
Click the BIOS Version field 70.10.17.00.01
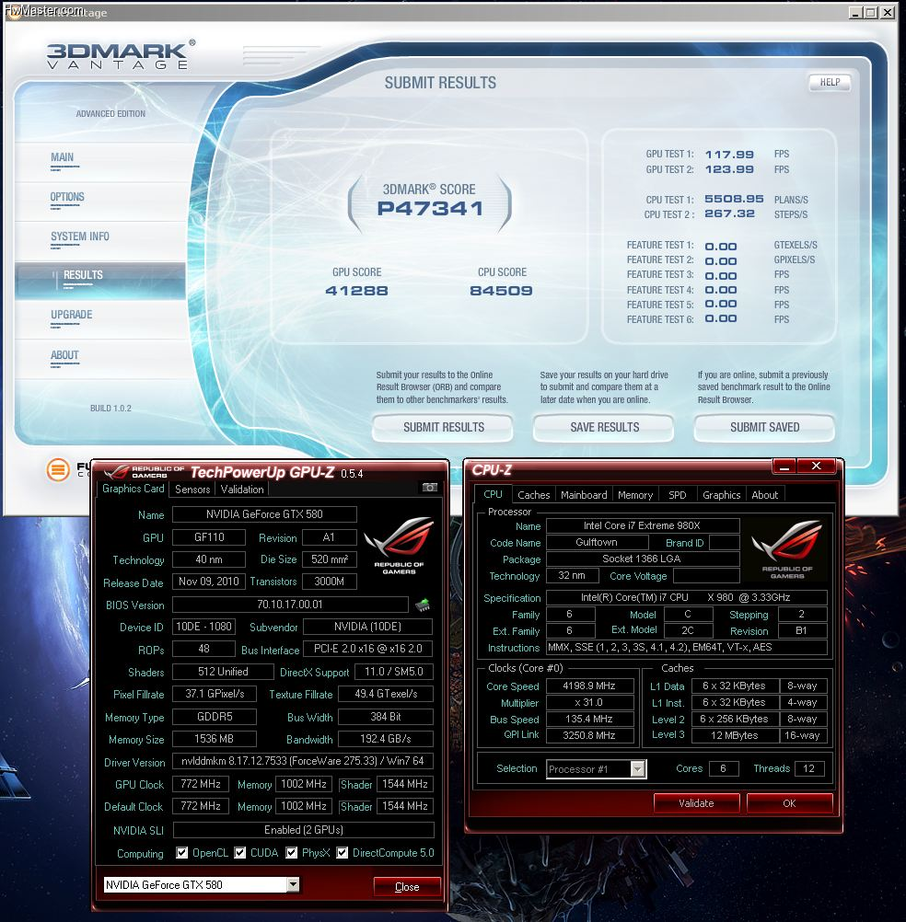[x=290, y=605]
